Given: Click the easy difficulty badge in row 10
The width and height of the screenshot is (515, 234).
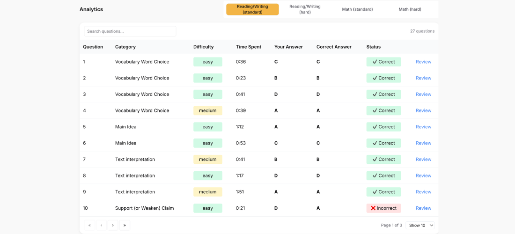Looking at the screenshot, I should click(x=207, y=208).
